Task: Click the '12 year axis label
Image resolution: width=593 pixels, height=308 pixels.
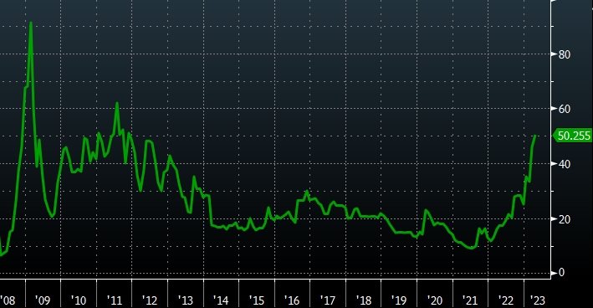Action: pyautogui.click(x=150, y=300)
